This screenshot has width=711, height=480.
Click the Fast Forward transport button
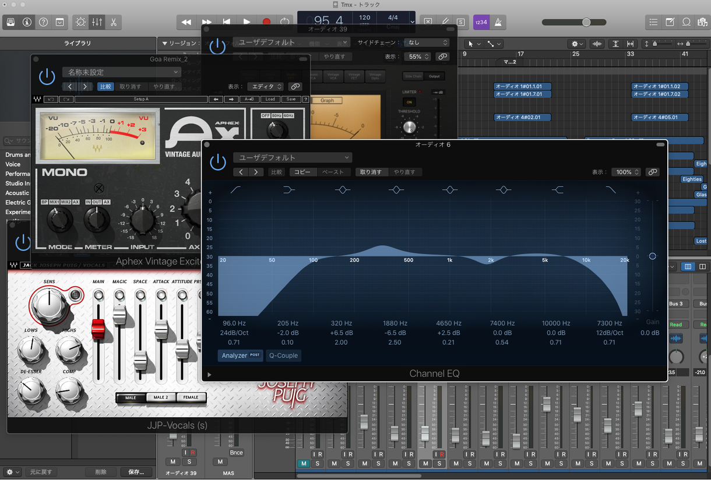point(207,22)
